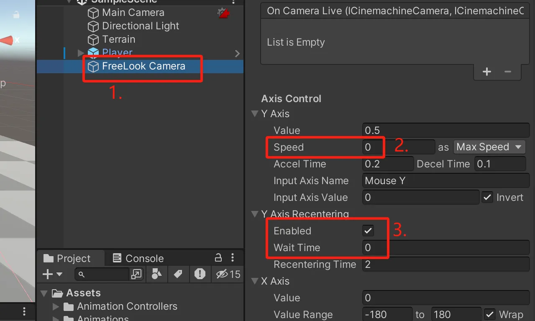
Task: Open search in Unity Search window icon
Action: [x=136, y=274]
